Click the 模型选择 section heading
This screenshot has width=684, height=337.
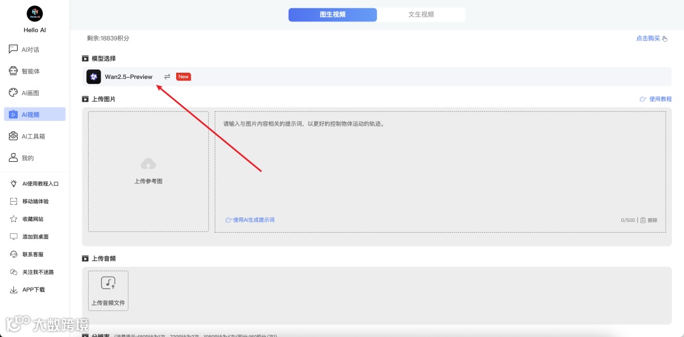point(103,58)
